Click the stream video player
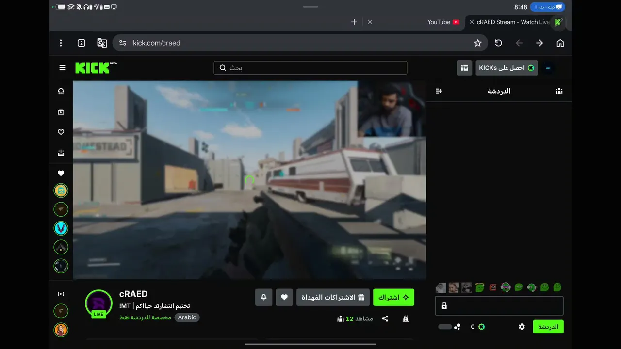Image resolution: width=621 pixels, height=349 pixels. (x=249, y=180)
